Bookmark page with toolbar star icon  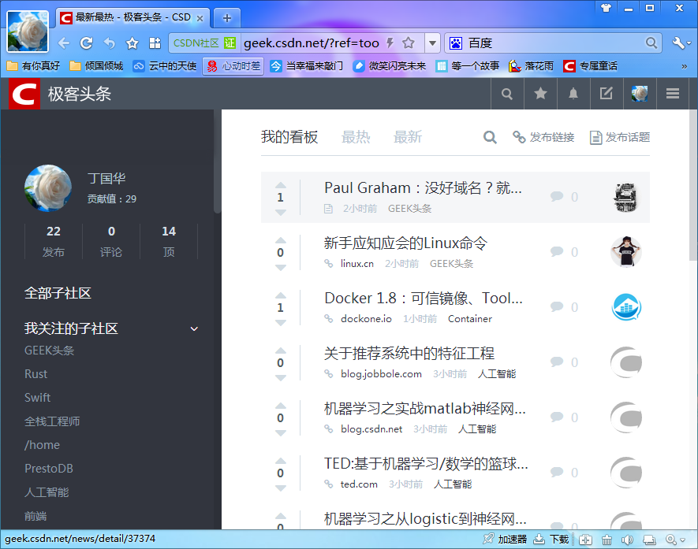[133, 43]
